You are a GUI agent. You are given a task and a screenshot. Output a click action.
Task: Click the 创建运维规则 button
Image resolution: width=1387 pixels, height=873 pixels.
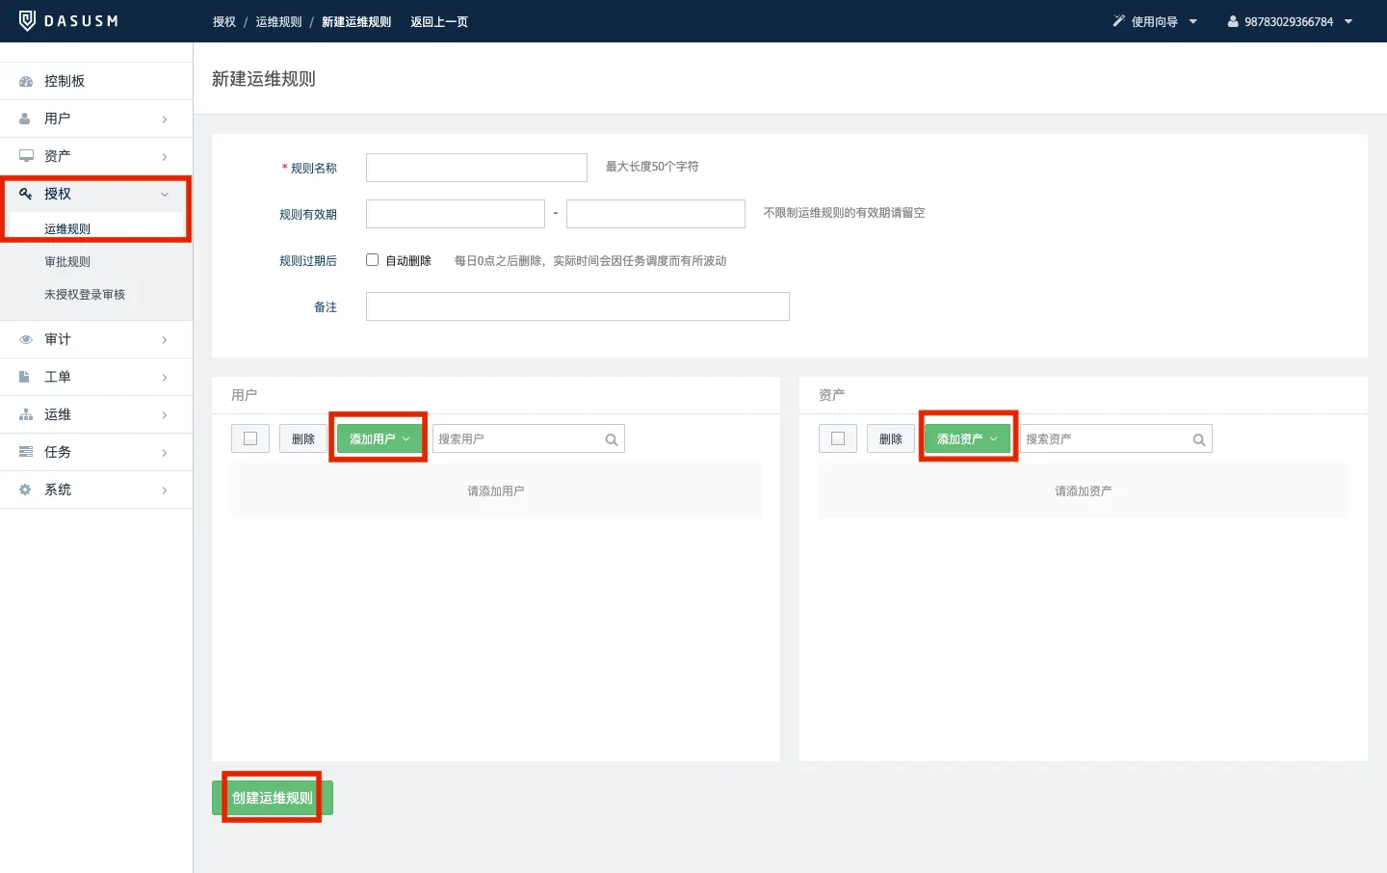tap(273, 798)
